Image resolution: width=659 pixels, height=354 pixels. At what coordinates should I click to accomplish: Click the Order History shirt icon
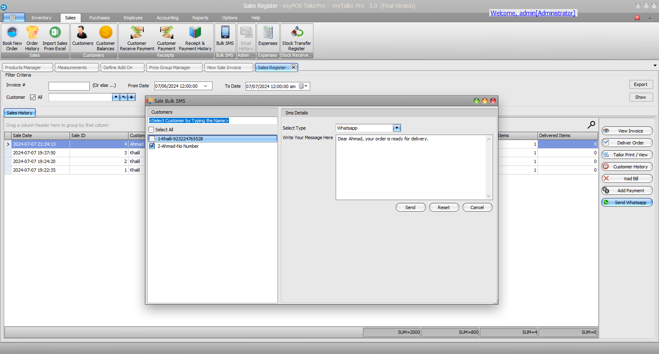coord(32,33)
